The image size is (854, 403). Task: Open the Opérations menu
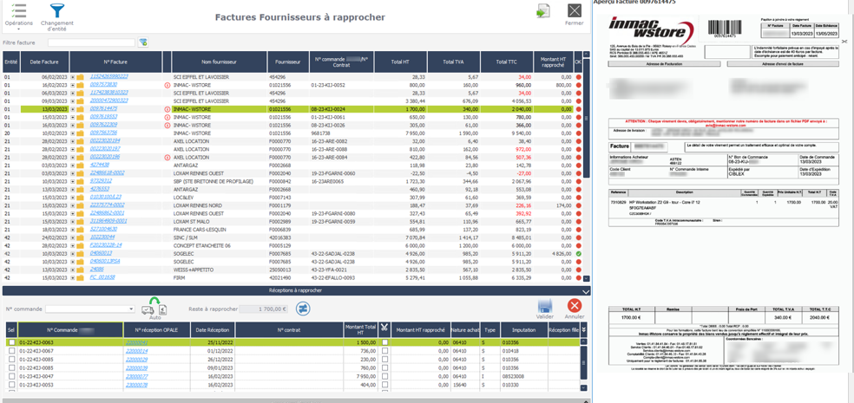(x=18, y=11)
